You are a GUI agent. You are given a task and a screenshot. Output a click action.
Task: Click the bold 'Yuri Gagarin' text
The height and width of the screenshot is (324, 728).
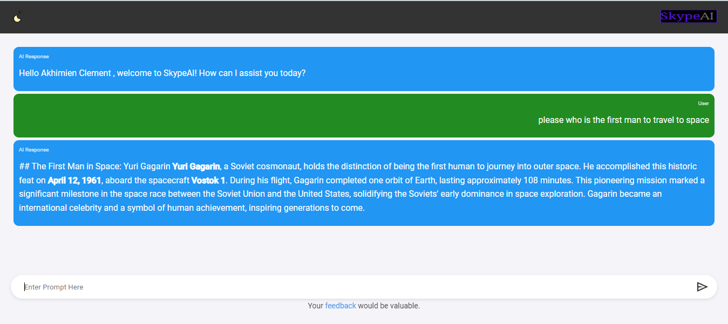(x=196, y=166)
